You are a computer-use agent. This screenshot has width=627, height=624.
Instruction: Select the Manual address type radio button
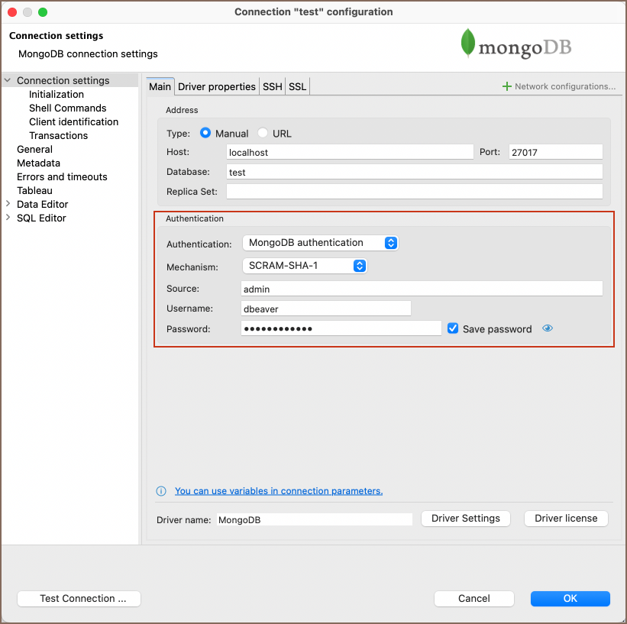205,133
